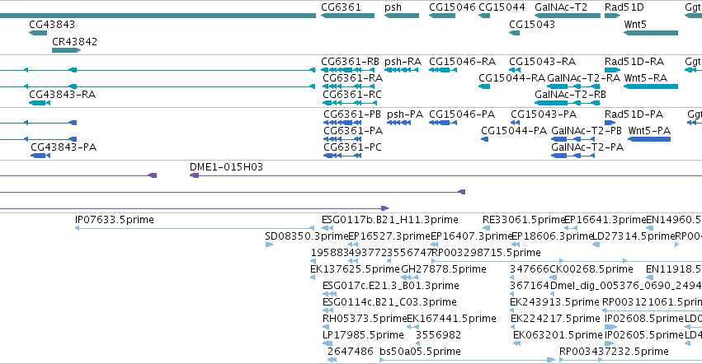Open the CG6361-RB transcript label
Viewport: 702px width, 364px height.
coord(350,62)
